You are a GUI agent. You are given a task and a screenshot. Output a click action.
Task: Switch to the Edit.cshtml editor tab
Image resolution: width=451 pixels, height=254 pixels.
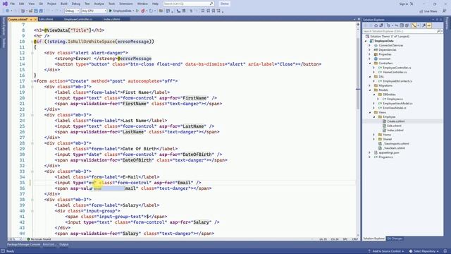coord(46,19)
